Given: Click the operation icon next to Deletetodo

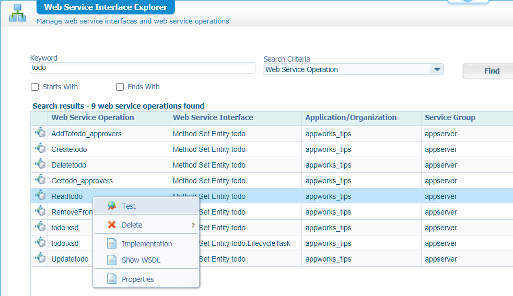Looking at the screenshot, I should [40, 164].
